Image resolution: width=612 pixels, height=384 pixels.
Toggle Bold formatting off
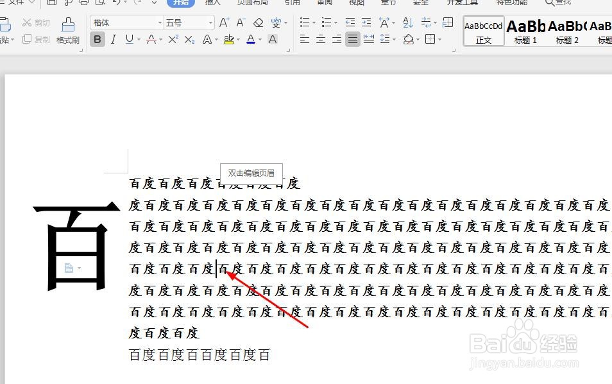coord(98,39)
